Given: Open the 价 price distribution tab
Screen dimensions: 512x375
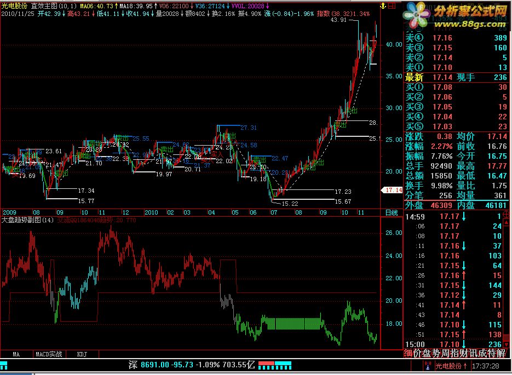Looking at the screenshot, I should (x=417, y=353).
